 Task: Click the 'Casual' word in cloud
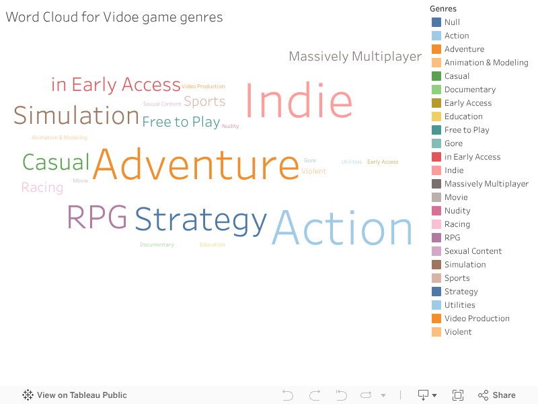pos(56,162)
